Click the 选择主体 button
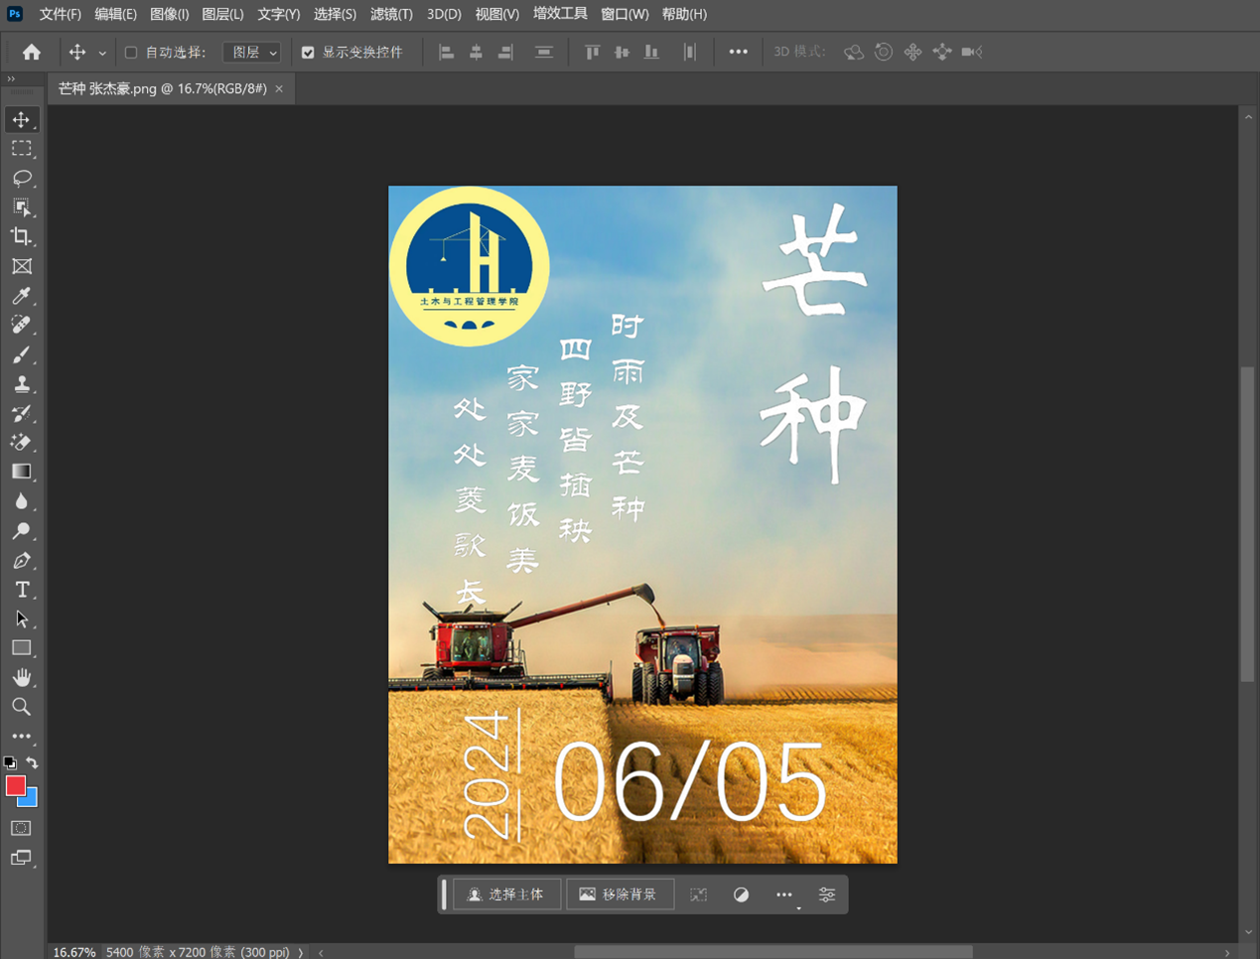 click(506, 894)
